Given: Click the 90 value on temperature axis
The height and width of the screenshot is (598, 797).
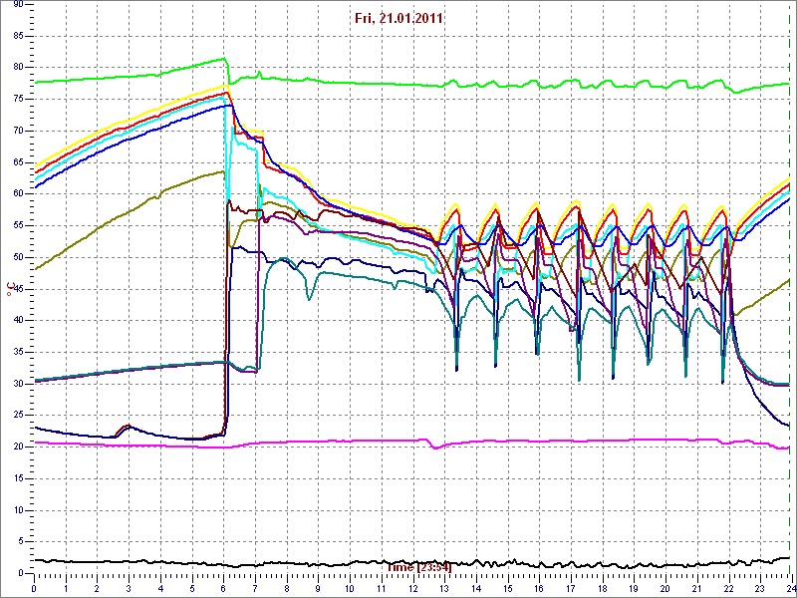Looking at the screenshot, I should tap(19, 5).
